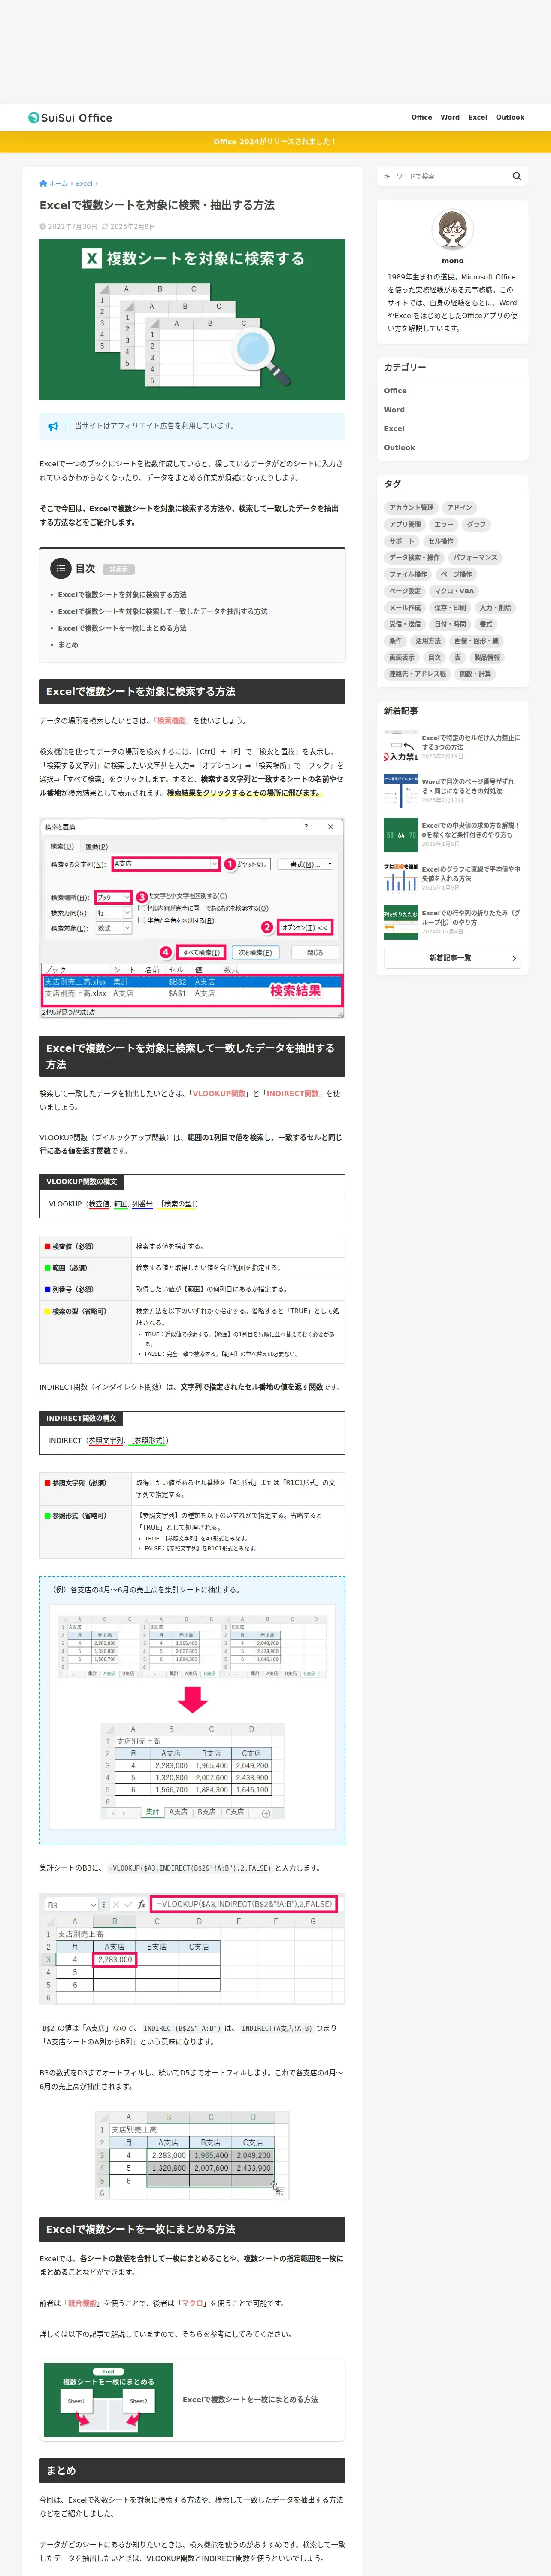Open the Excelで複数シートを一枚にまとめる方法 card
Screen dimensions: 551x2576
coord(192,2399)
